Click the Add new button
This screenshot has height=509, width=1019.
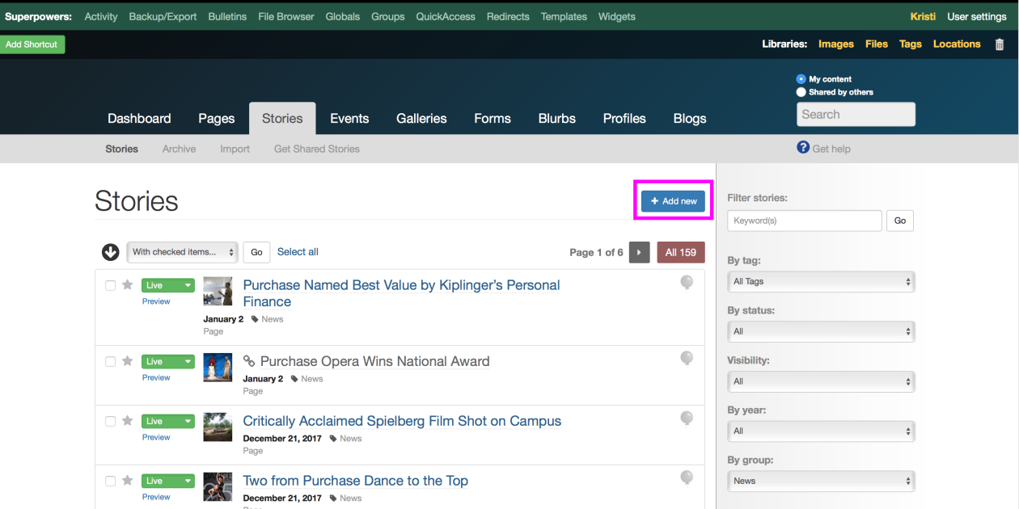(673, 200)
